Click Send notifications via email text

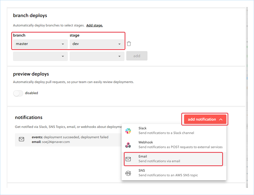(159, 161)
